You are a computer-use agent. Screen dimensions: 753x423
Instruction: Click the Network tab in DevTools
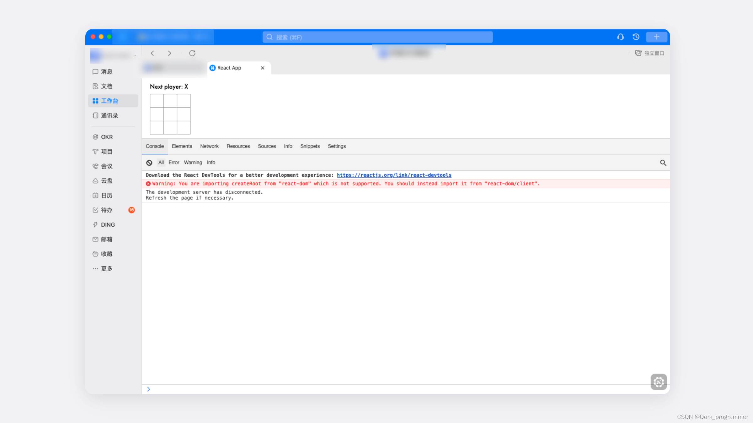209,146
